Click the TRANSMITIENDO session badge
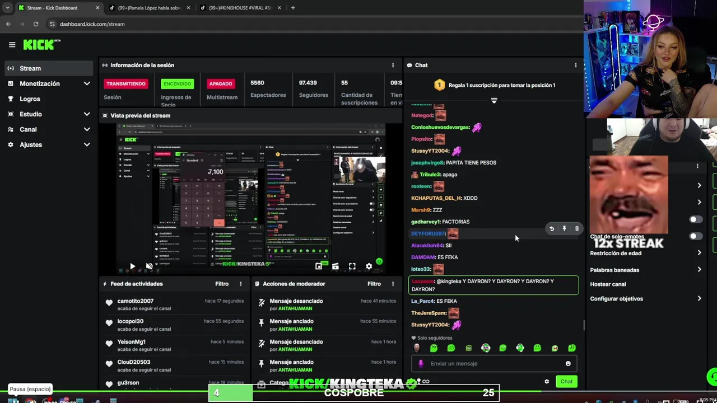Viewport: 717px width, 403px height. tap(126, 84)
